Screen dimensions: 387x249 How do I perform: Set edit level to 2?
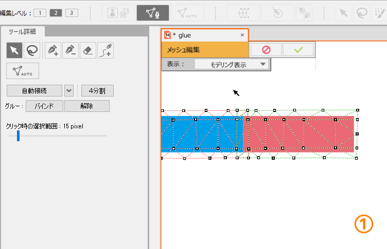pyautogui.click(x=56, y=13)
